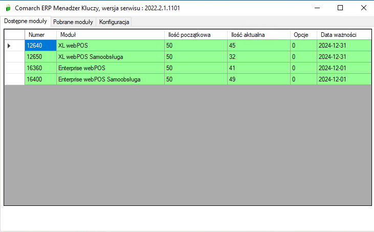Click Opcje value 0 in row 12650
The image size is (374, 232).
[x=303, y=57]
